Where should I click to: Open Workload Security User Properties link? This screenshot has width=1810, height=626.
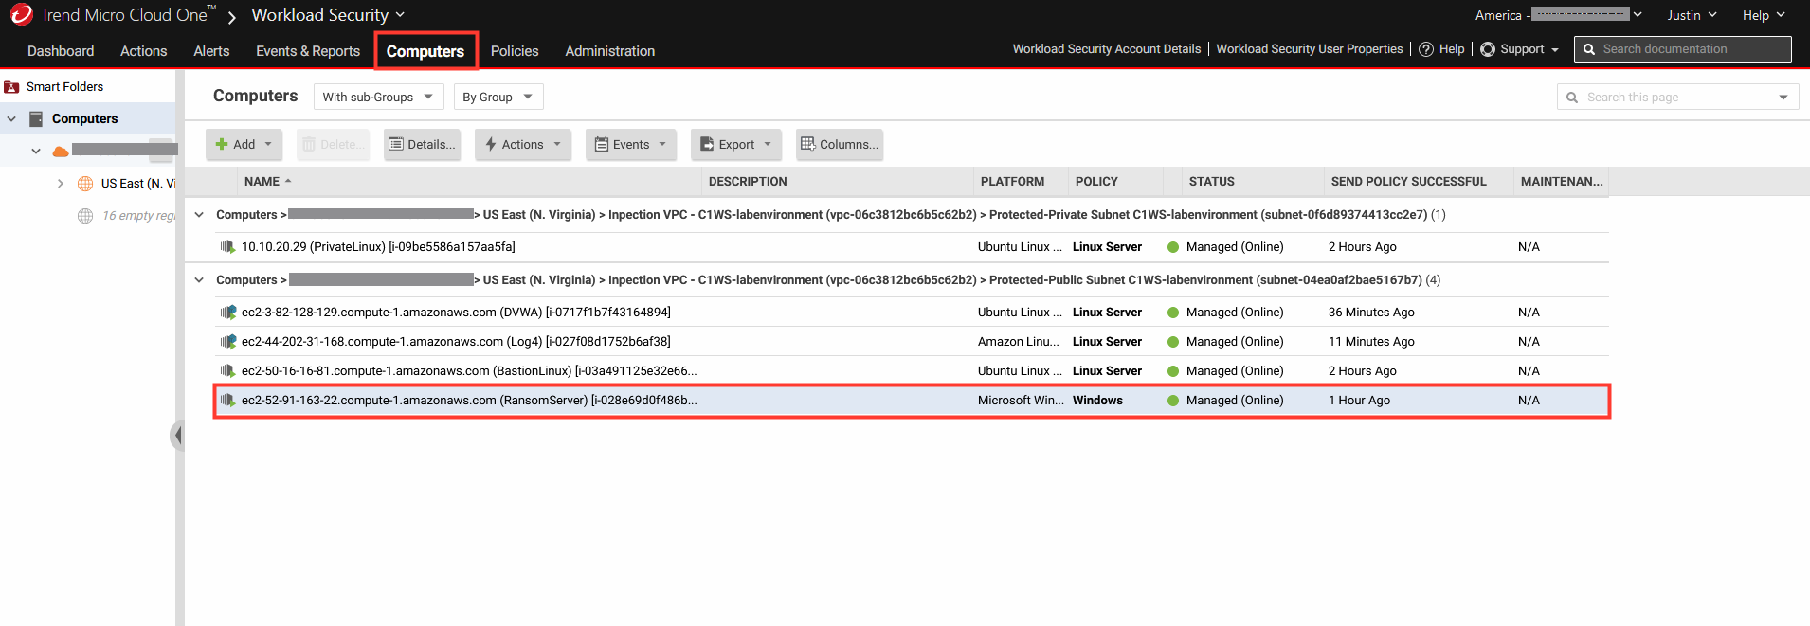(x=1309, y=49)
